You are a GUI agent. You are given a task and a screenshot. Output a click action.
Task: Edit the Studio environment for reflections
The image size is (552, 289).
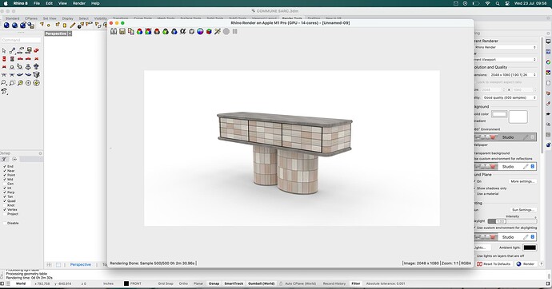(x=526, y=166)
